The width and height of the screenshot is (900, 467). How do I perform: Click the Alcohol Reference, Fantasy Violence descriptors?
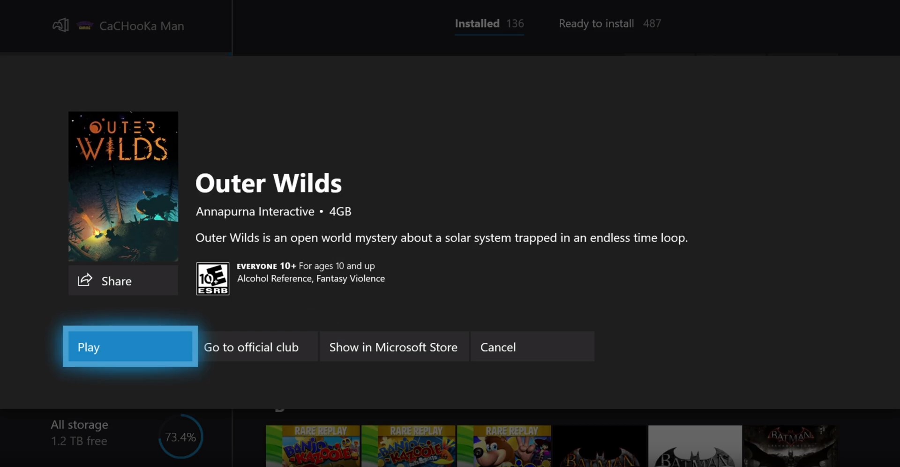coord(311,278)
